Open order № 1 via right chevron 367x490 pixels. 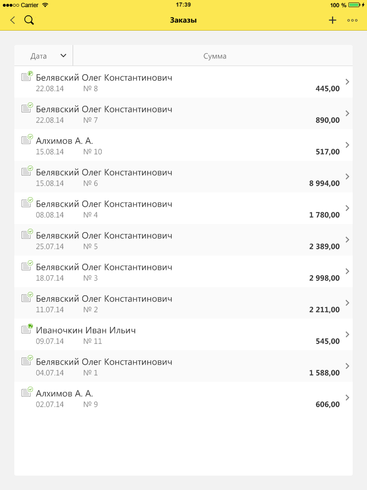pyautogui.click(x=347, y=366)
